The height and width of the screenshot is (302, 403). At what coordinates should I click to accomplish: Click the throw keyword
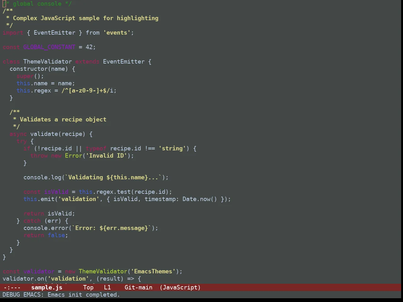coord(39,156)
